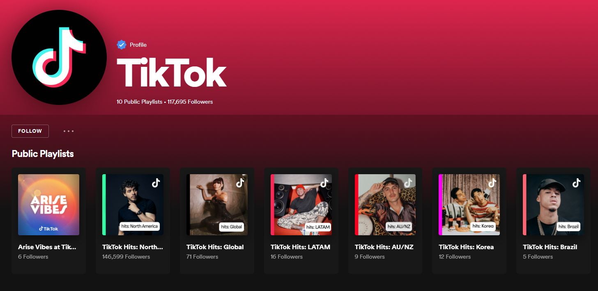Viewport: 598px width, 291px height.
Task: Click the Public Playlists section heading
Action: tap(43, 154)
